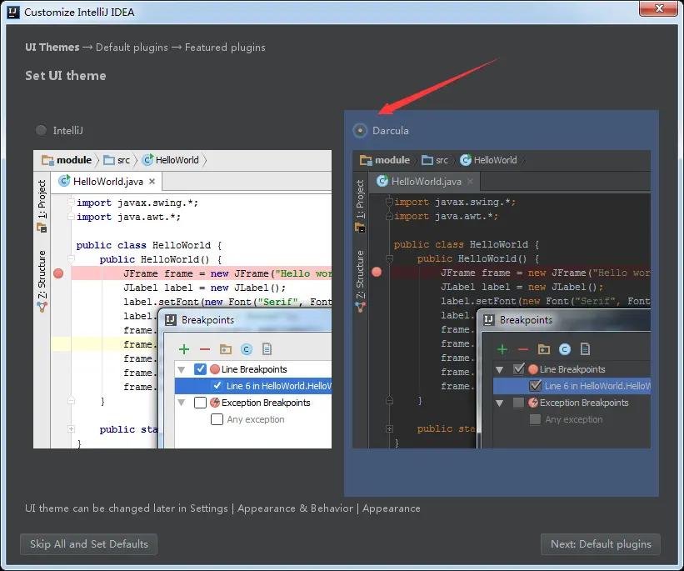684x571 pixels.
Task: Toggle the Any exception checkbox in light preview
Action: (217, 419)
